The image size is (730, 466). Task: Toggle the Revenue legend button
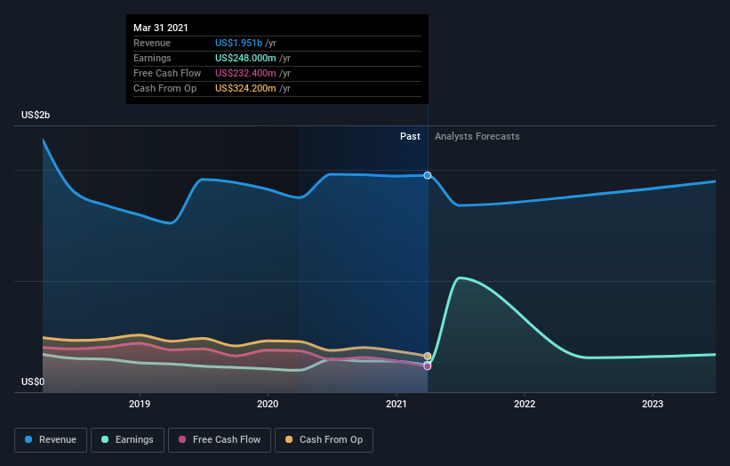point(51,440)
